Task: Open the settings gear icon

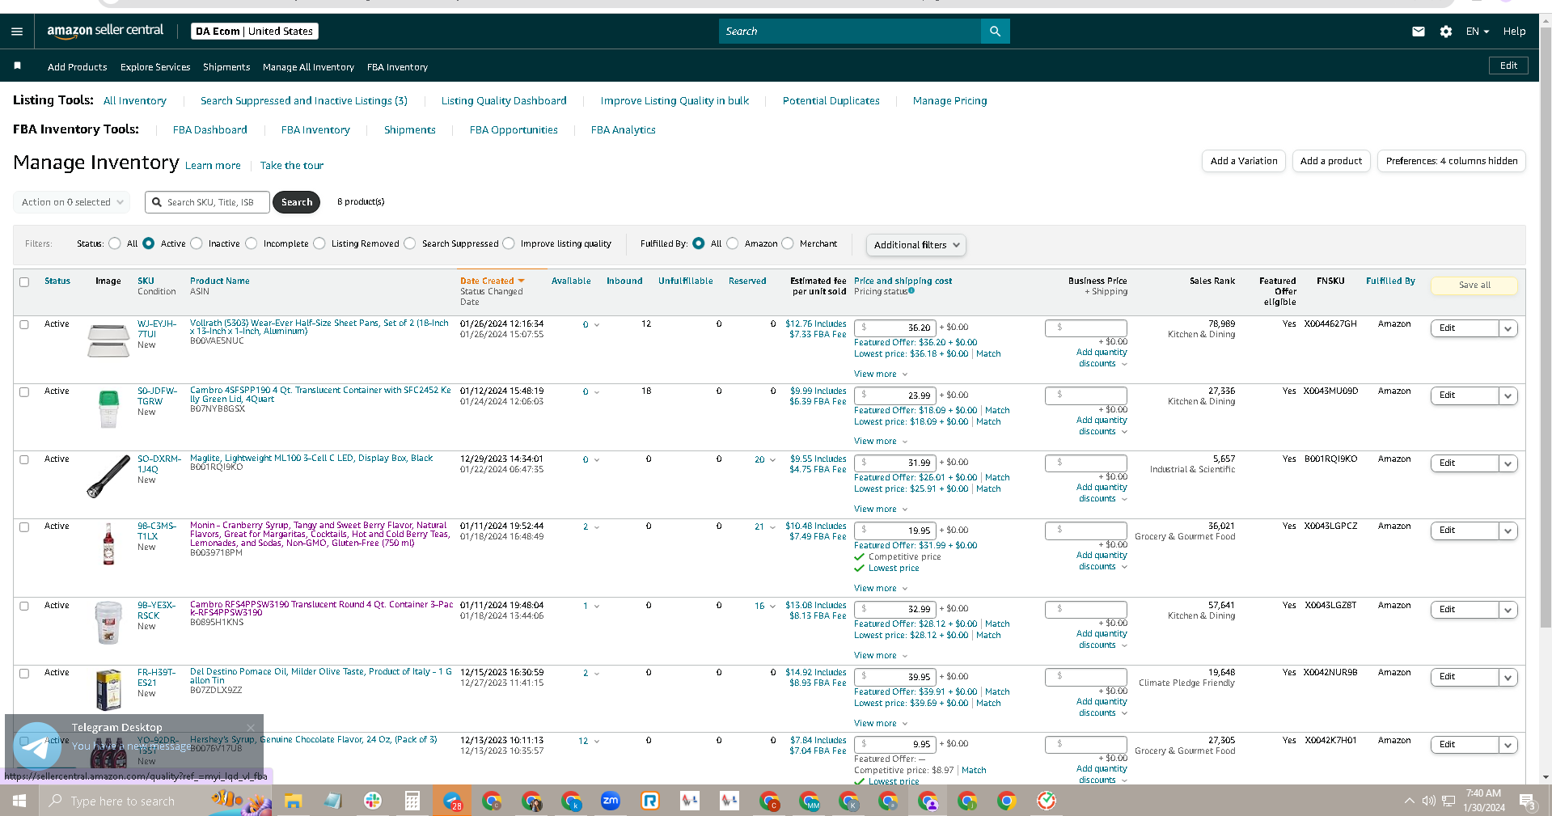Action: pyautogui.click(x=1446, y=32)
